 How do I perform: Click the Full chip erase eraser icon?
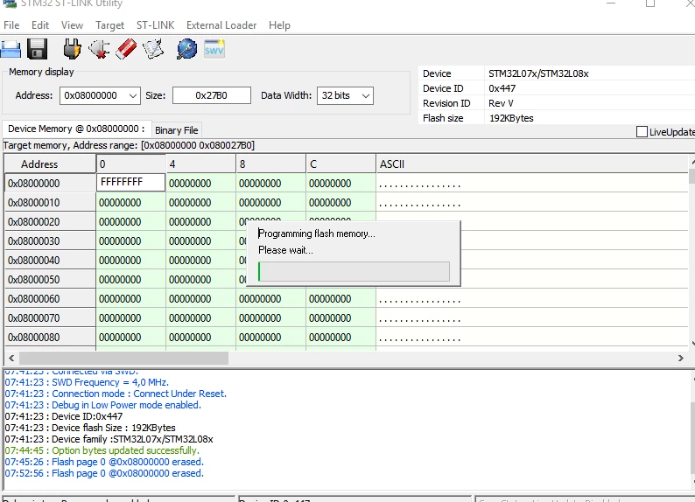[126, 49]
